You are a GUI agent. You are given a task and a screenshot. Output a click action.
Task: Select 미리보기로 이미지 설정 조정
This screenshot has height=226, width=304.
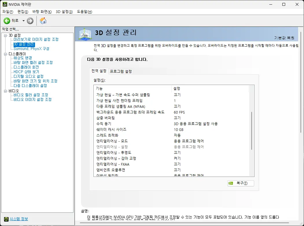pyautogui.click(x=36, y=40)
